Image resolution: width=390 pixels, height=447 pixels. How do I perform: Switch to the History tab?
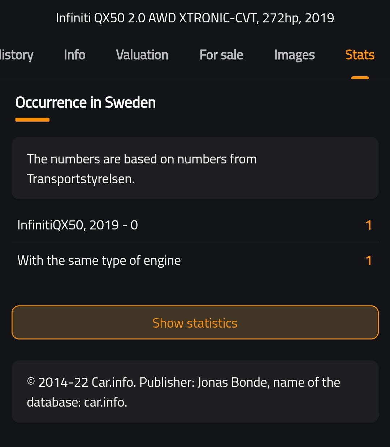pyautogui.click(x=17, y=55)
